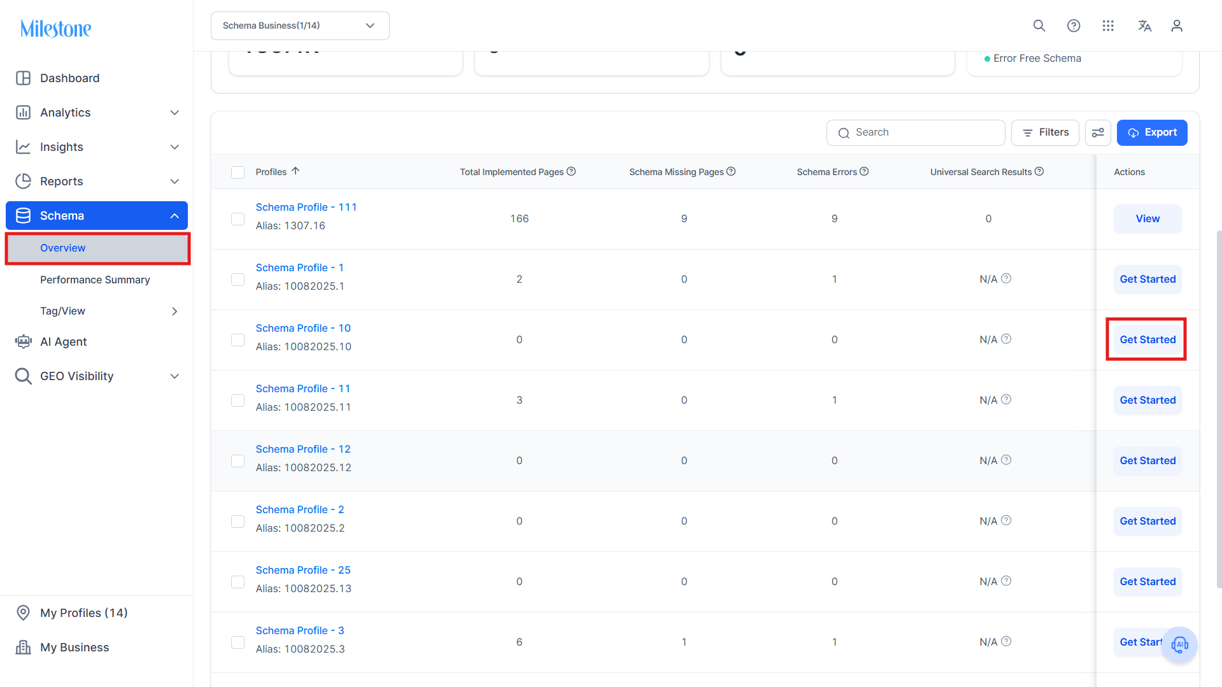Open the Schema Profile - 25 link
Viewport: 1222px width, 687px height.
303,570
